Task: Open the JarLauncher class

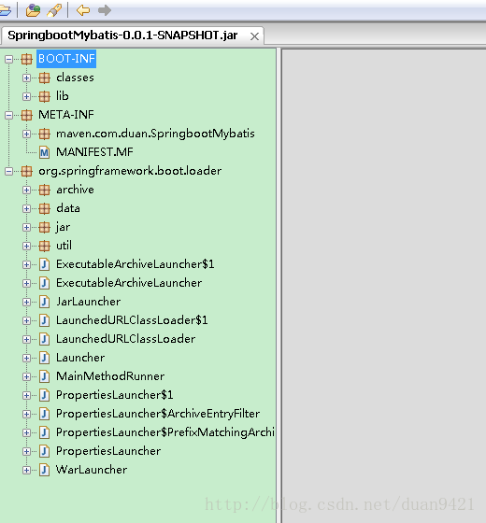Action: (88, 302)
